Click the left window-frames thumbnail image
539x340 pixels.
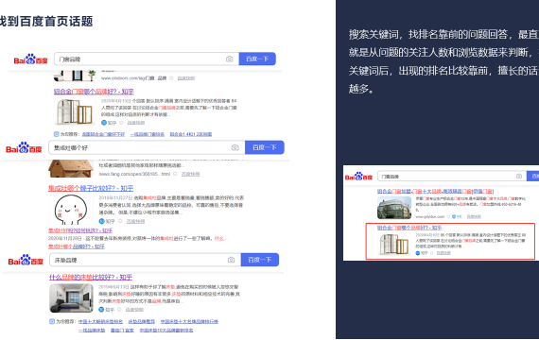pyautogui.click(x=75, y=111)
